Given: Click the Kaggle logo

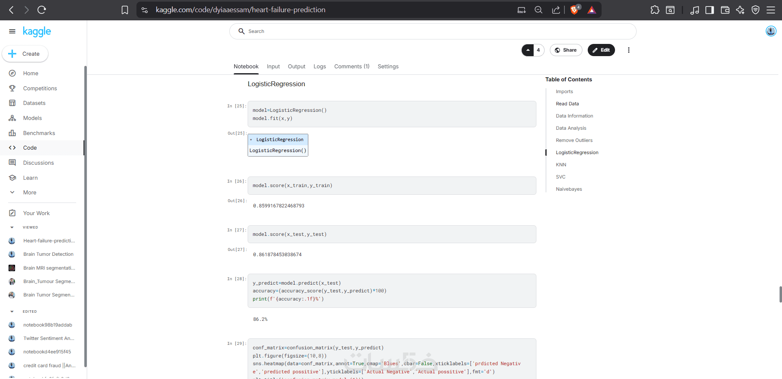Looking at the screenshot, I should [x=37, y=31].
